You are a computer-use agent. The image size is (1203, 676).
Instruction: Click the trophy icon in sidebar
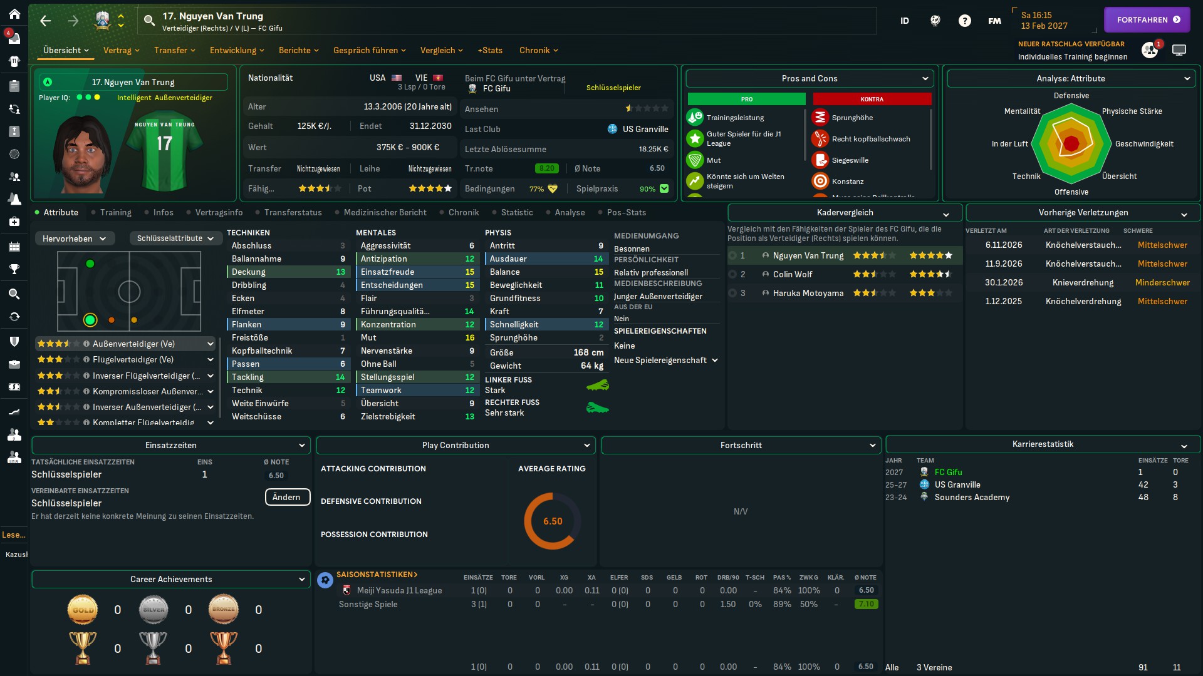pyautogui.click(x=14, y=269)
